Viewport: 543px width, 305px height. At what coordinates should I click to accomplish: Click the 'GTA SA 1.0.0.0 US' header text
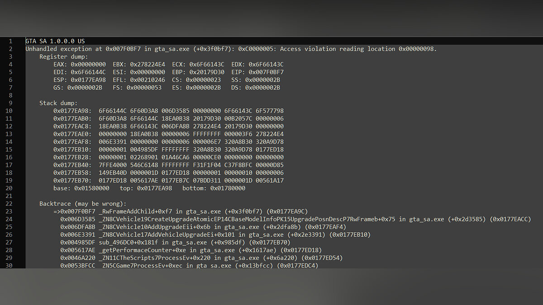[x=54, y=41]
